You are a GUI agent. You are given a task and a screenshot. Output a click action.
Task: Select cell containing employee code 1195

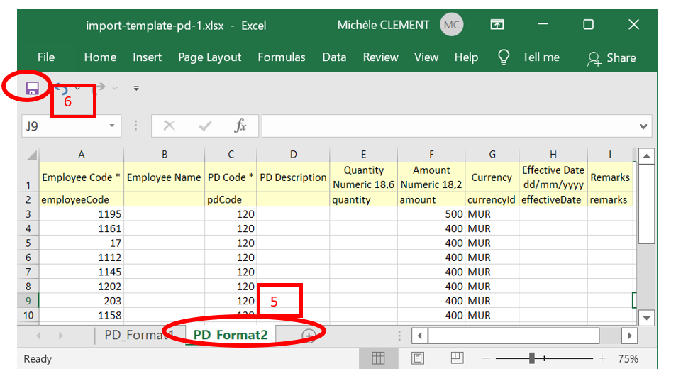click(82, 214)
